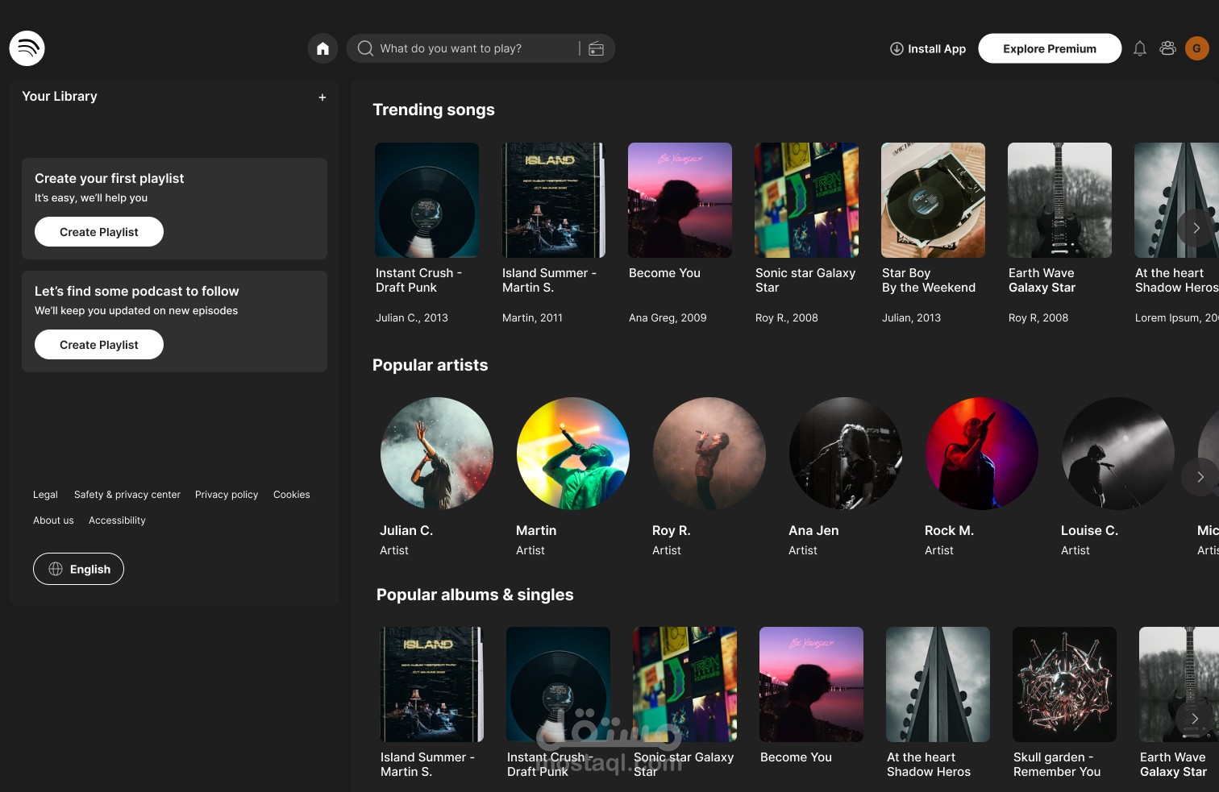
Task: Open the Accessibility link
Action: pos(117,520)
